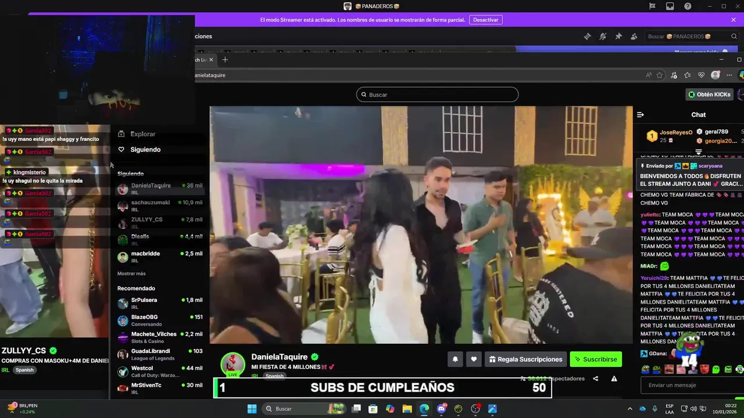Click ESP LAA language indicator
Viewport: 744px width, 418px height.
670,409
